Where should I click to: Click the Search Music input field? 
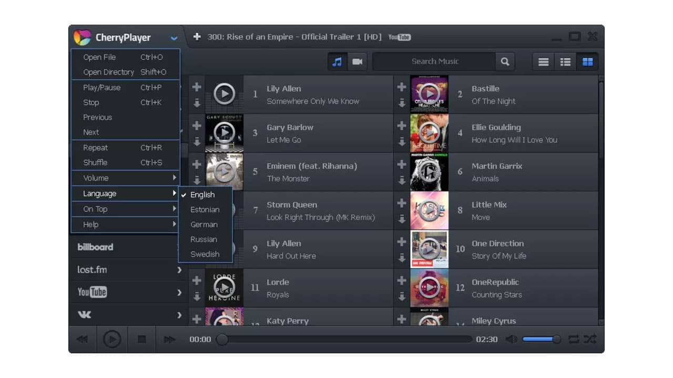tap(434, 61)
